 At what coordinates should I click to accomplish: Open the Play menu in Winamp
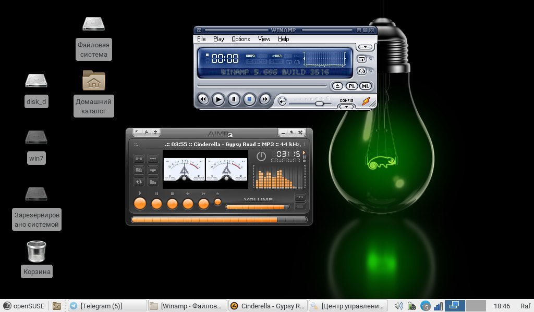(x=219, y=39)
